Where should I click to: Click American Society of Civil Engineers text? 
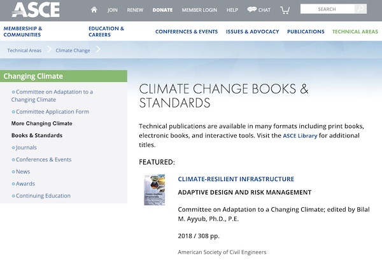(x=222, y=252)
